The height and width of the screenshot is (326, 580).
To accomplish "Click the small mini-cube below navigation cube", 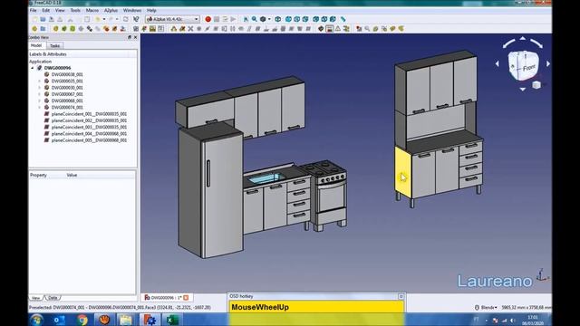I will 536,85.
